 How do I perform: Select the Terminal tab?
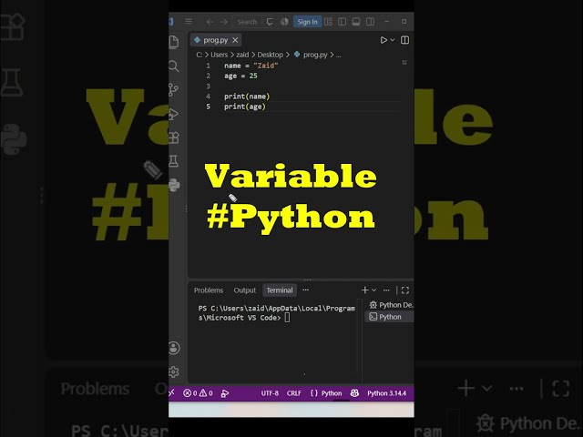pos(280,290)
